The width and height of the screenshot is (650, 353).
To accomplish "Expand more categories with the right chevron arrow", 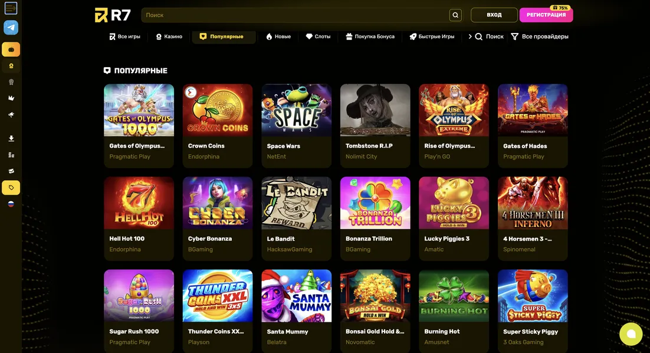I will (x=470, y=36).
